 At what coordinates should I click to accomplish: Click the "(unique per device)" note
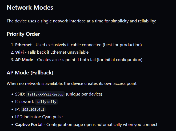84,94
